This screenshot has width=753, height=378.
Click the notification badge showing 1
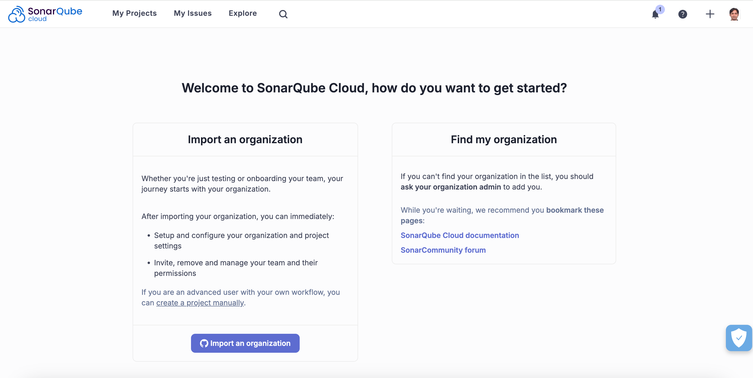coord(660,10)
